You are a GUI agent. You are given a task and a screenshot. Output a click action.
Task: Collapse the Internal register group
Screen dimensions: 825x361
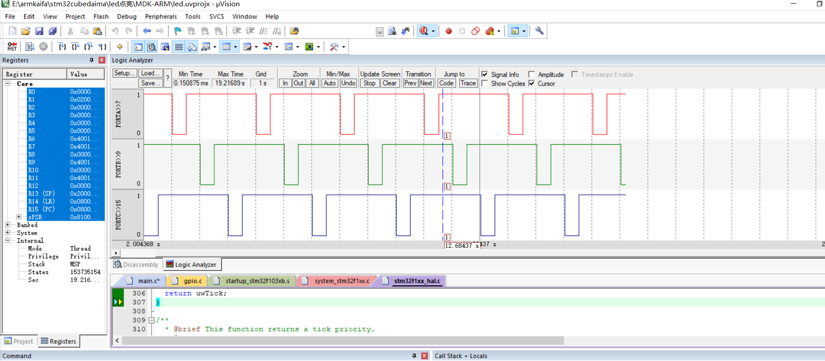(x=8, y=241)
